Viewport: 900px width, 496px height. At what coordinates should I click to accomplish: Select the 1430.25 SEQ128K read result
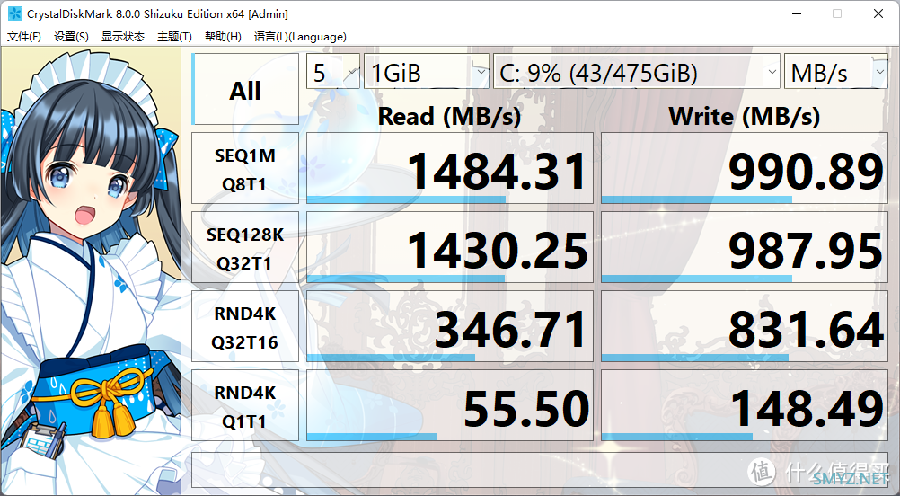449,247
